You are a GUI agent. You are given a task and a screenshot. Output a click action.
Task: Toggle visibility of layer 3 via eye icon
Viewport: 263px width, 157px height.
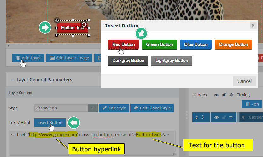(x=216, y=117)
